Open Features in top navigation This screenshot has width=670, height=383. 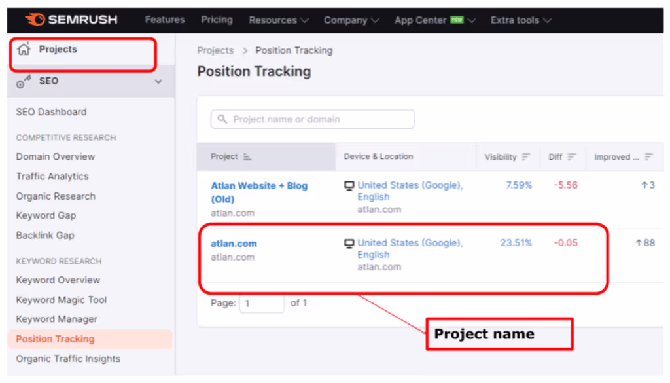point(165,20)
